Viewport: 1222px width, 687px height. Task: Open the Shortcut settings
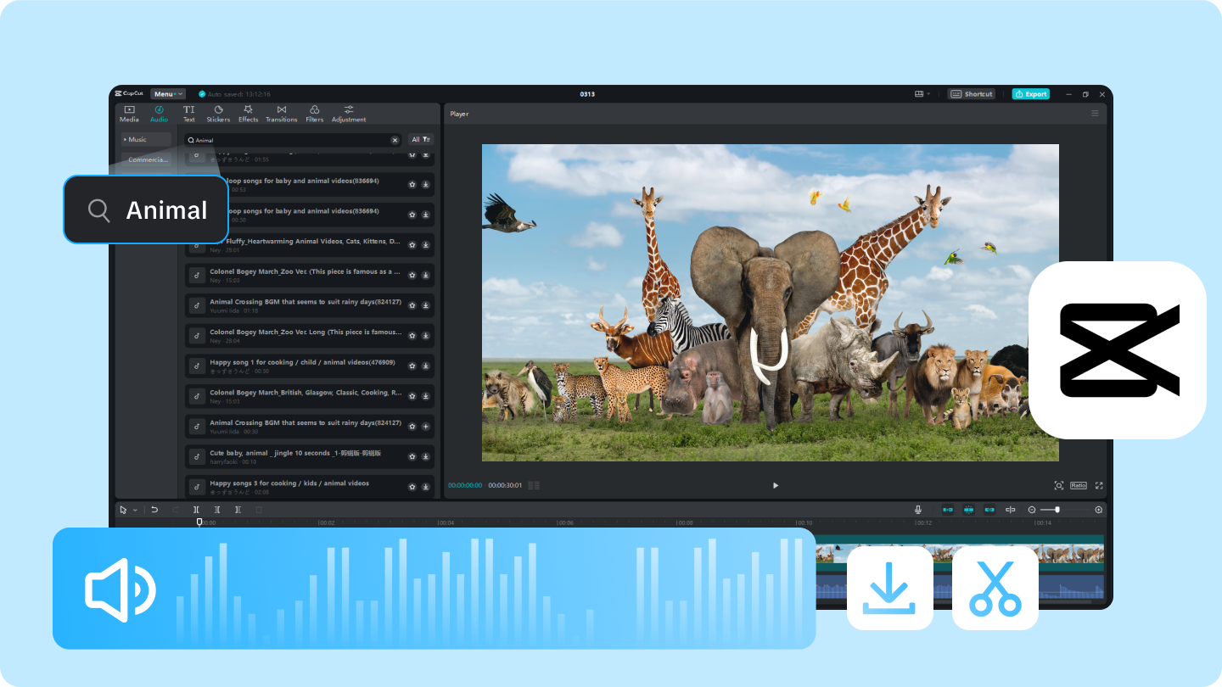tap(970, 94)
